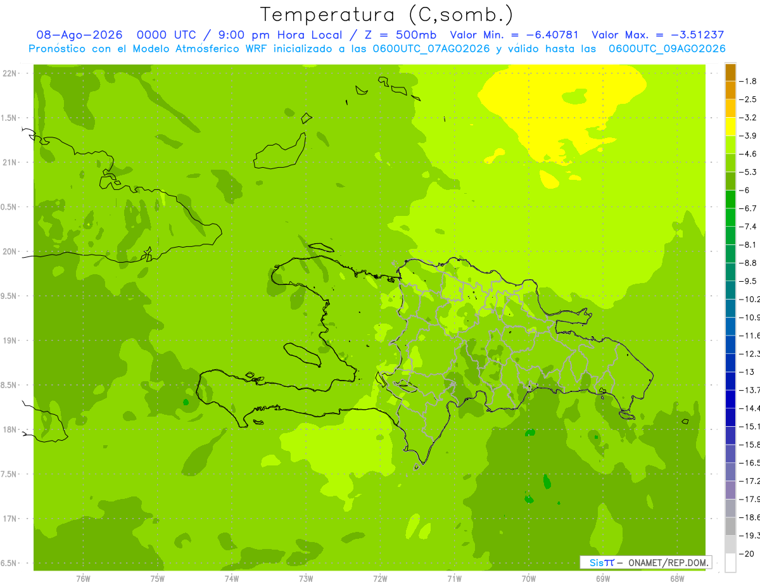The height and width of the screenshot is (587, 760).
Task: Click the colorbar label "-15.8"
Action: click(x=750, y=445)
